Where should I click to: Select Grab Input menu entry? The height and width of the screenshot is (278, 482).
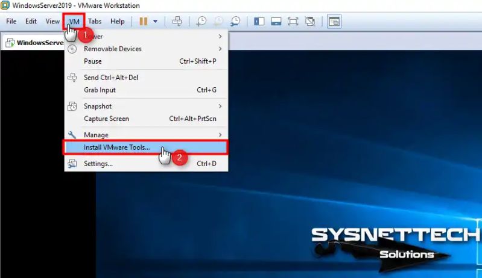(x=147, y=90)
